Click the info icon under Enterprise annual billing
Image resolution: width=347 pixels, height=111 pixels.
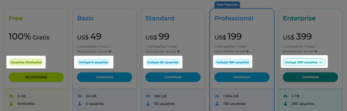click(316, 51)
